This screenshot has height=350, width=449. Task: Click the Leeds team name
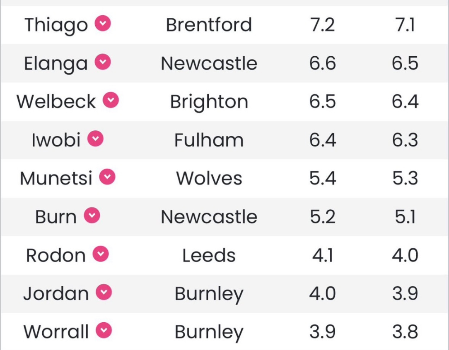pyautogui.click(x=209, y=255)
